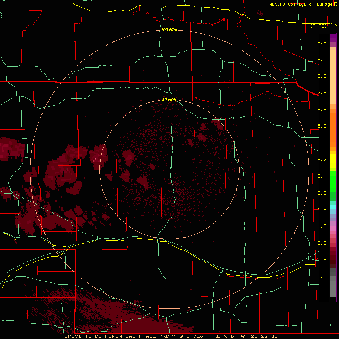Click the NEXLAB-College of DuPage title text
Viewport: 339px width, 339px height.
301,4
